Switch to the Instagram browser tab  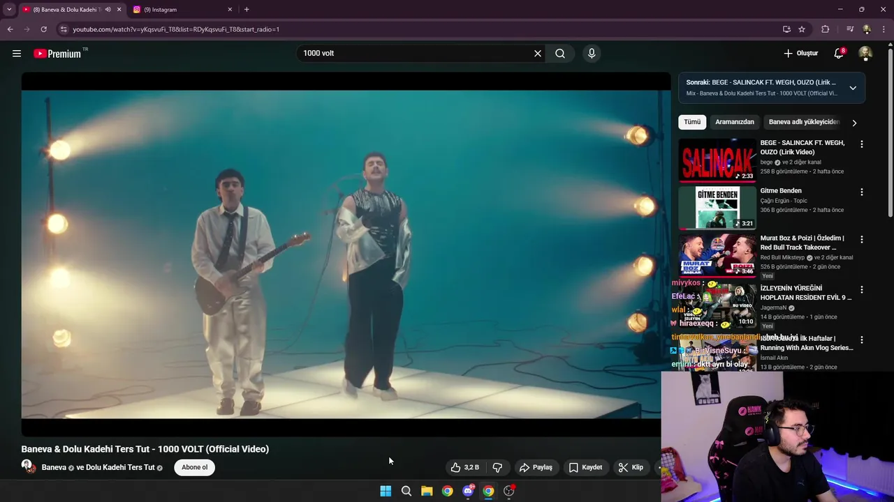pyautogui.click(x=182, y=10)
